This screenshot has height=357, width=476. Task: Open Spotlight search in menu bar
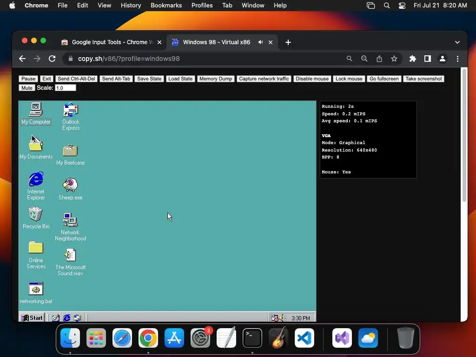(x=387, y=6)
